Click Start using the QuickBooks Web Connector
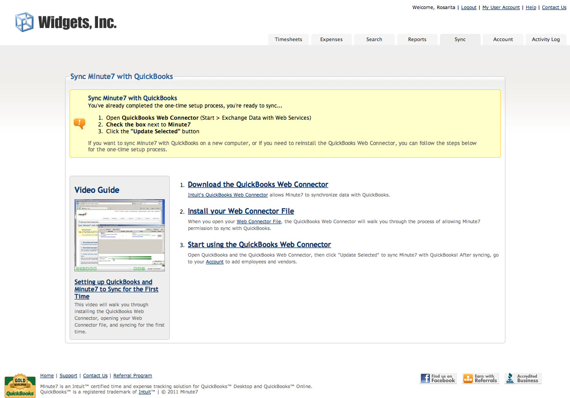 coord(259,244)
